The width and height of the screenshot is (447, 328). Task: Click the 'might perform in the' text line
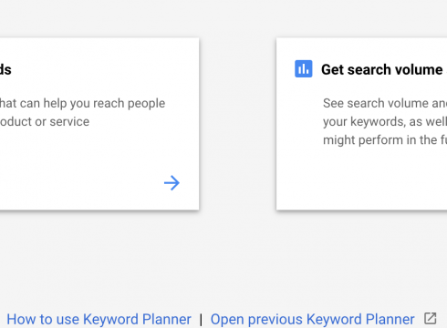point(385,140)
